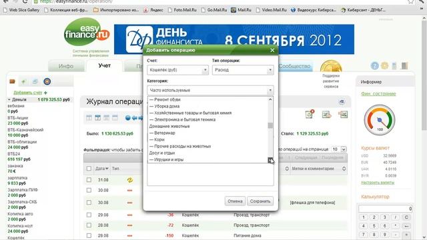Image resolution: width=427 pixels, height=240 pixels.
Task: Click the mobile phone icon in header
Action: click(x=394, y=65)
